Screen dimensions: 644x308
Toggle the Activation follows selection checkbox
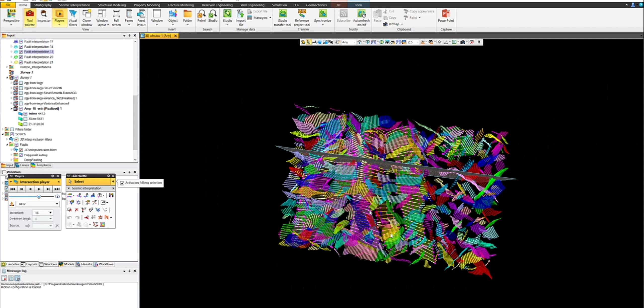click(122, 183)
